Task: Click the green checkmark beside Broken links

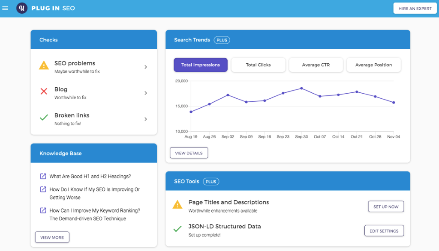Action: click(44, 118)
